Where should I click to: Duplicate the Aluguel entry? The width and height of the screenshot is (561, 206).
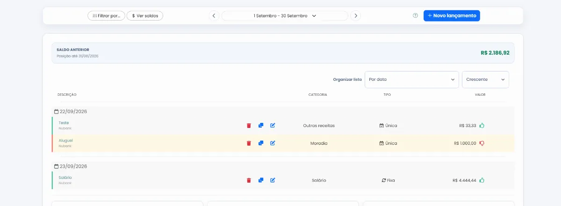[x=261, y=143]
